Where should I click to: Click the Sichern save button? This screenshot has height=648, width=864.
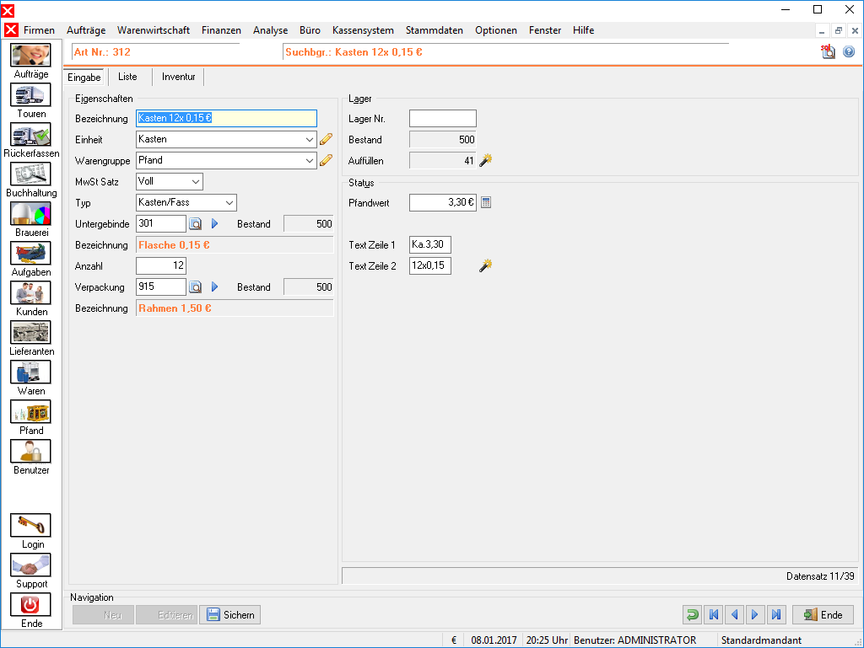click(x=230, y=614)
